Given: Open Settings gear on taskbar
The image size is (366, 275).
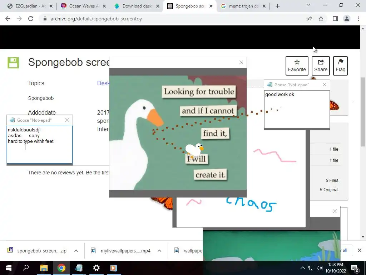Looking at the screenshot, I should tap(96, 268).
